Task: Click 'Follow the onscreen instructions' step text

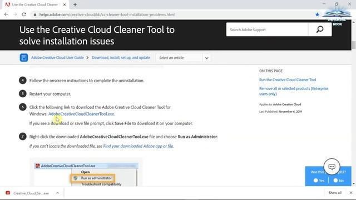Action: [x=87, y=81]
